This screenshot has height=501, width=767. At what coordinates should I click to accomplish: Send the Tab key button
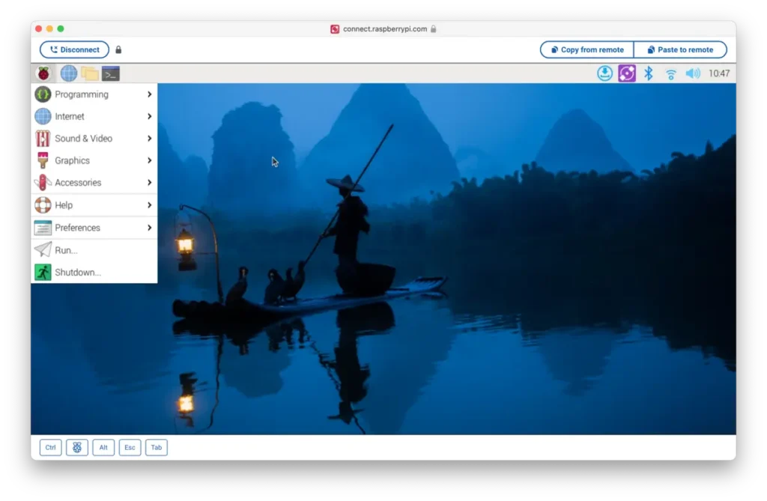pos(156,447)
